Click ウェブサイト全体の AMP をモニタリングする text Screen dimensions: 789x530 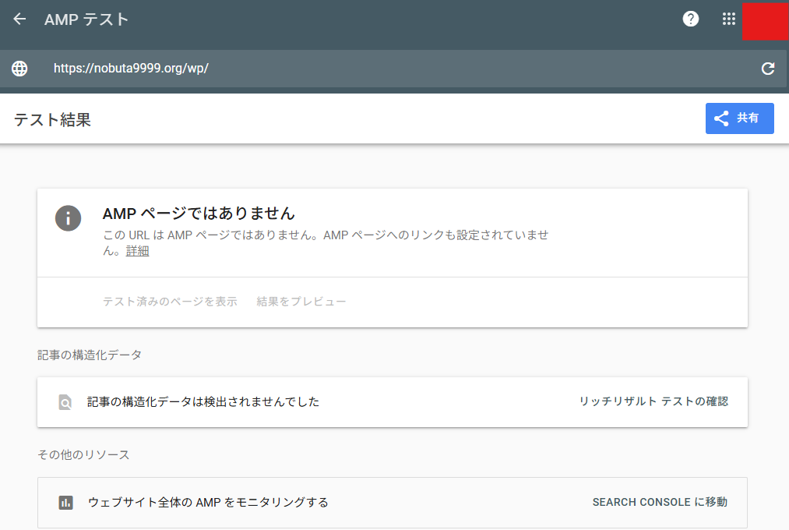point(208,503)
